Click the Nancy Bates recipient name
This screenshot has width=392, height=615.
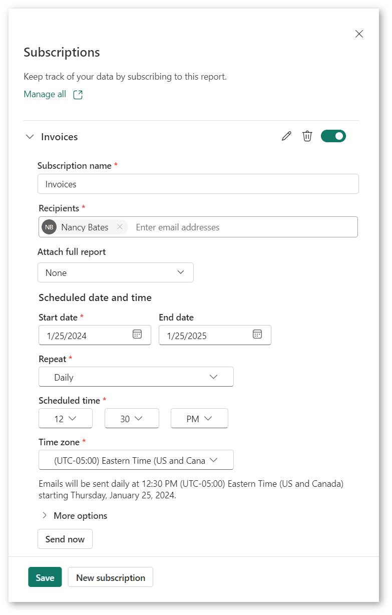(85, 227)
